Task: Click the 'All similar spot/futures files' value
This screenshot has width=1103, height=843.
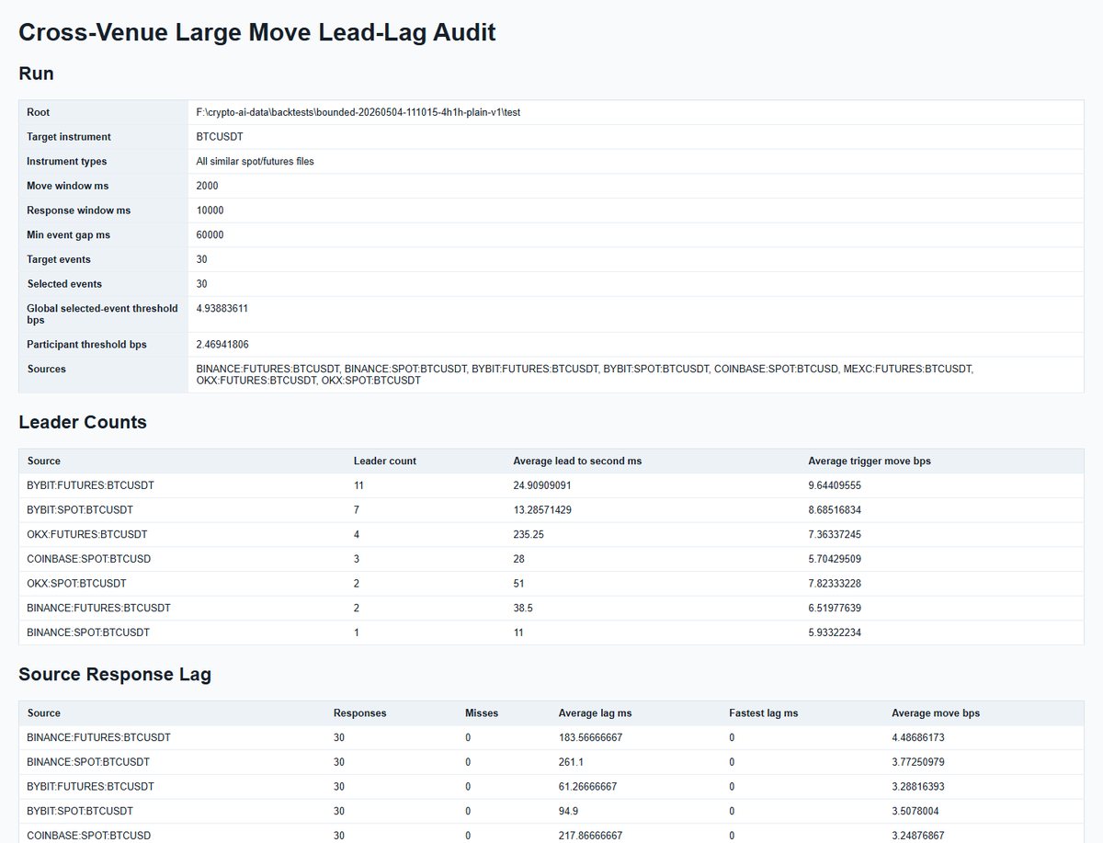Action: [x=256, y=162]
